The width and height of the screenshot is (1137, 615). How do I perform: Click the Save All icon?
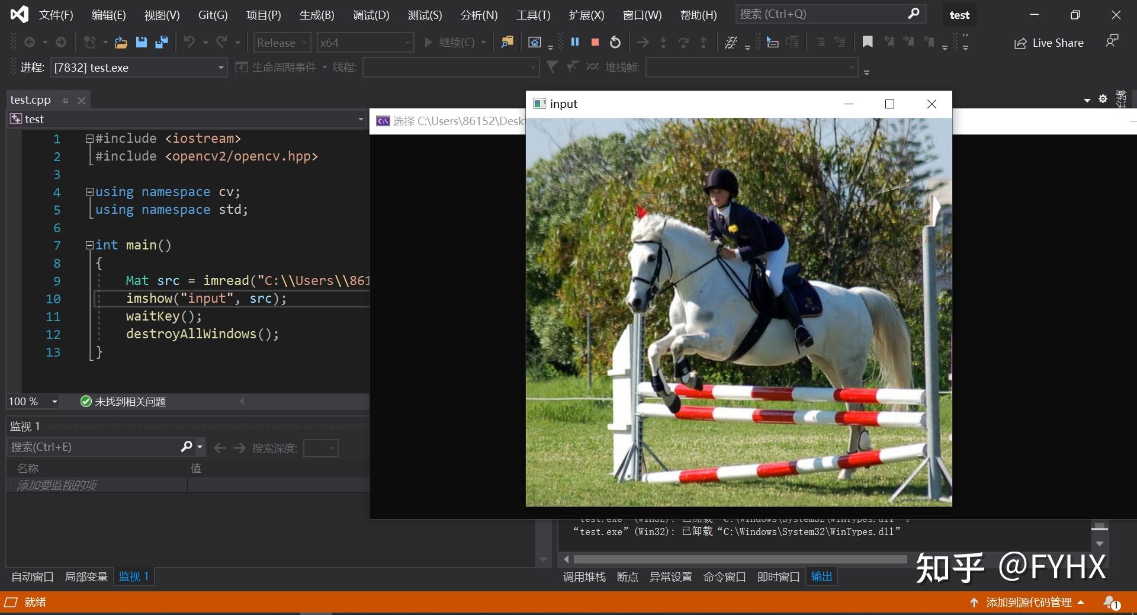[x=161, y=42]
